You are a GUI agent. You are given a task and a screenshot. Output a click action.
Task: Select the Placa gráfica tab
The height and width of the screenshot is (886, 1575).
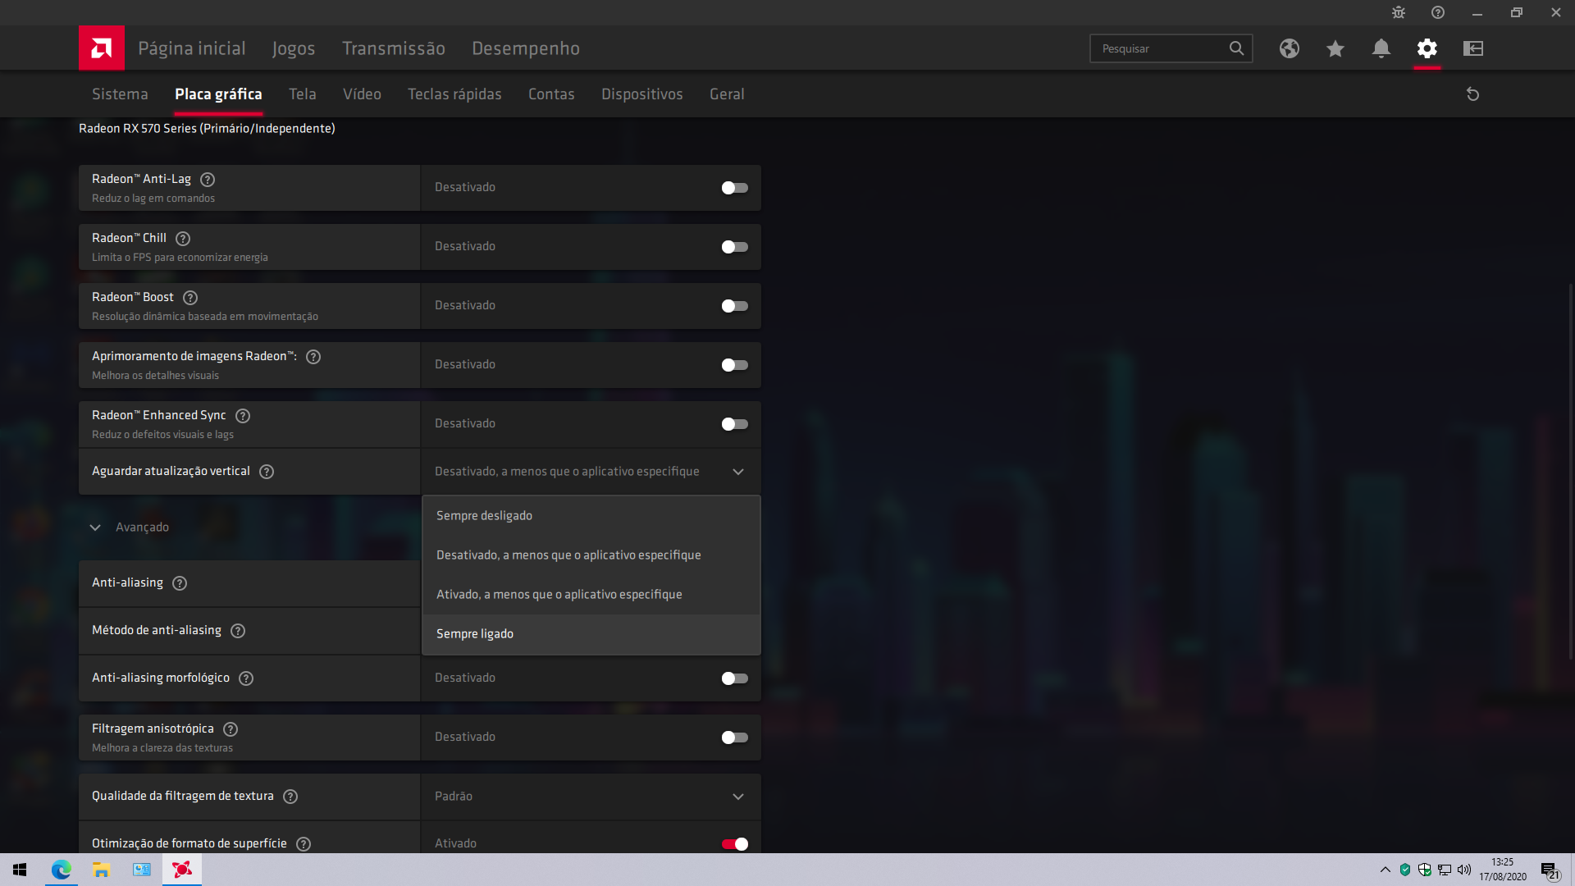(x=218, y=94)
